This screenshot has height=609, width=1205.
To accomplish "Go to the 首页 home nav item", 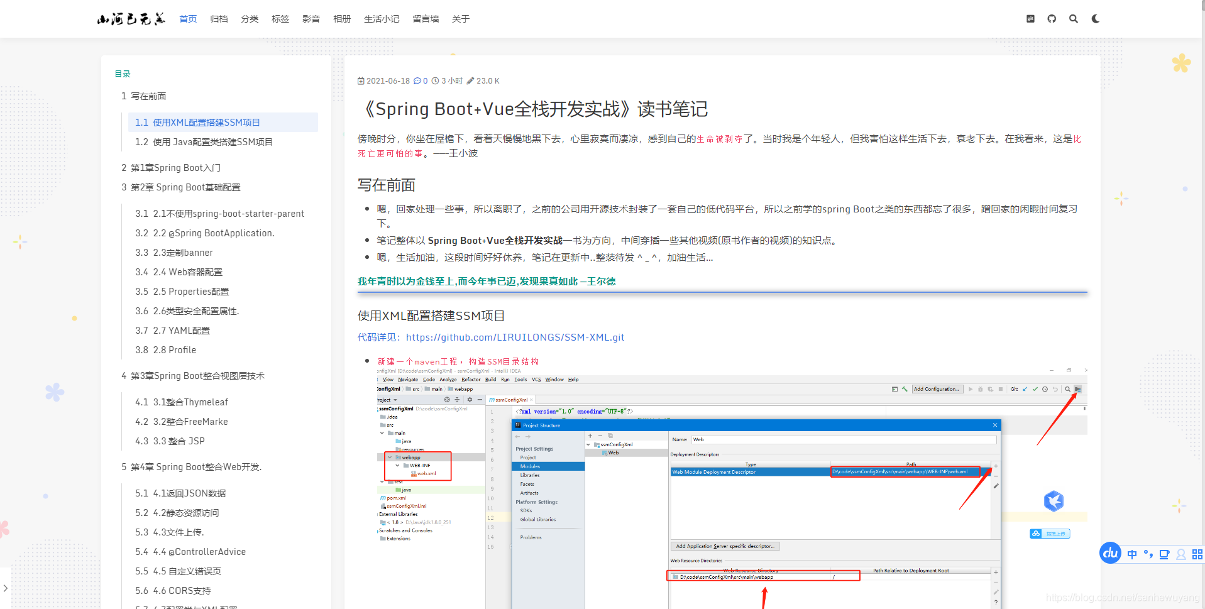I will click(188, 19).
